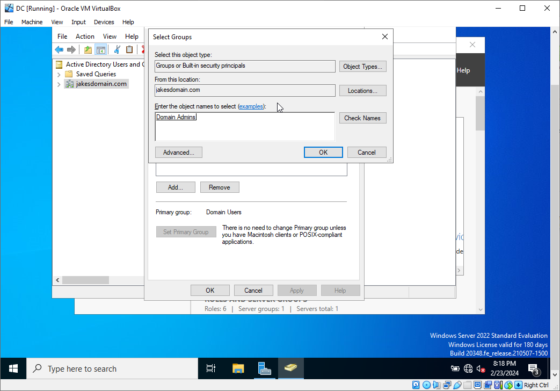The image size is (560, 391).
Task: Click the battery status icon in the taskbar
Action: pyautogui.click(x=455, y=369)
